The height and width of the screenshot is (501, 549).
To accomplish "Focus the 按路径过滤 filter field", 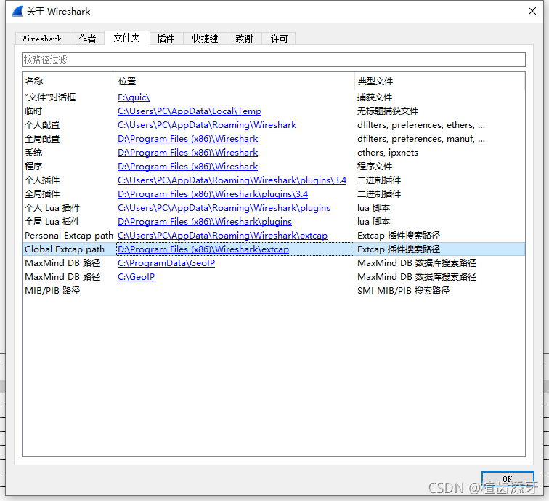I will point(274,60).
